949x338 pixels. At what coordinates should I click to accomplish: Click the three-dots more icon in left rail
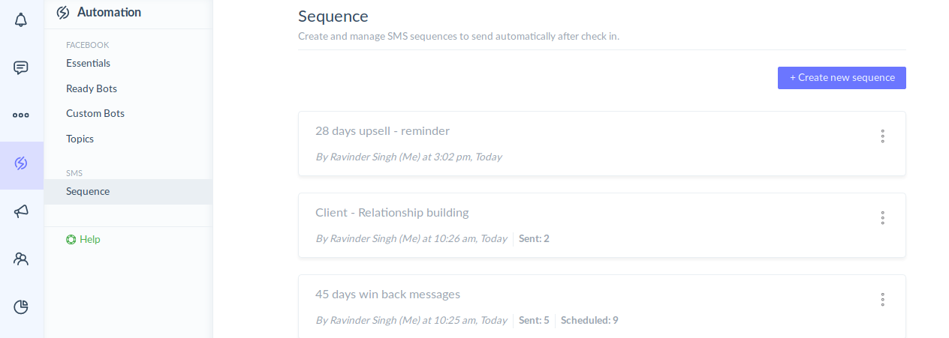pos(21,115)
